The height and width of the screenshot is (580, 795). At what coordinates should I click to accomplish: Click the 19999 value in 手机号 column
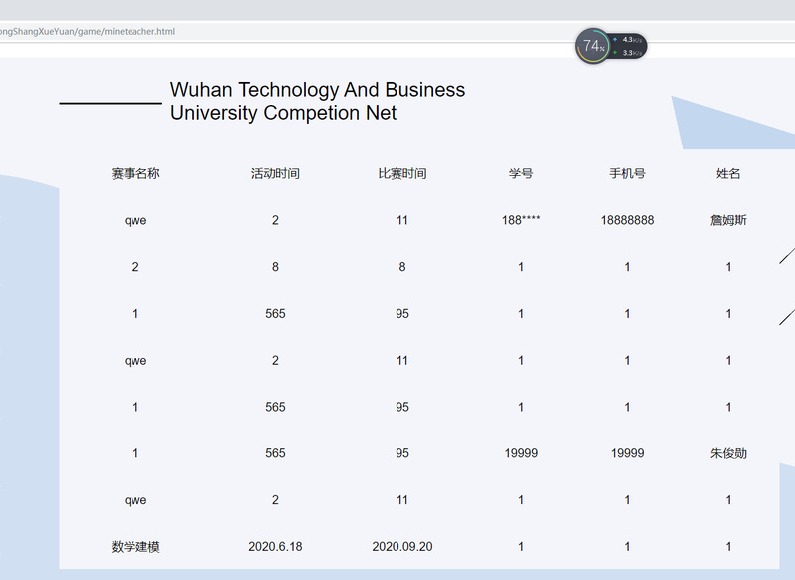[x=627, y=453]
